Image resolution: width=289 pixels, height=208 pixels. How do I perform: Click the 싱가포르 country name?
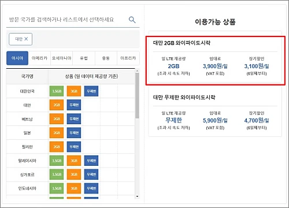[x=27, y=174]
